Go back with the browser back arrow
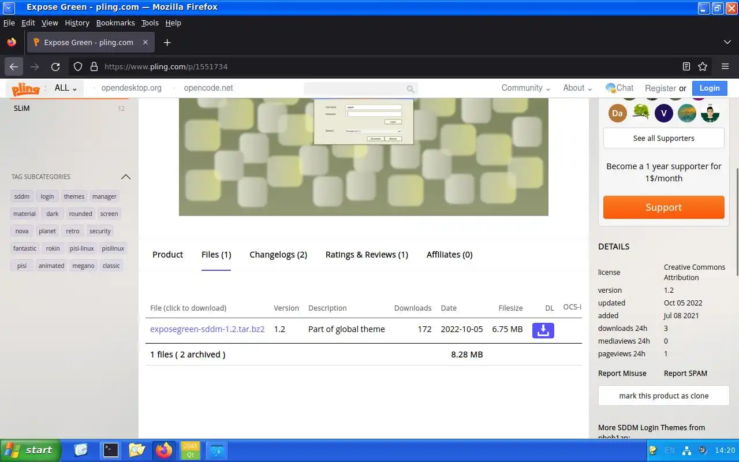Viewport: 739px width, 462px height. click(14, 66)
